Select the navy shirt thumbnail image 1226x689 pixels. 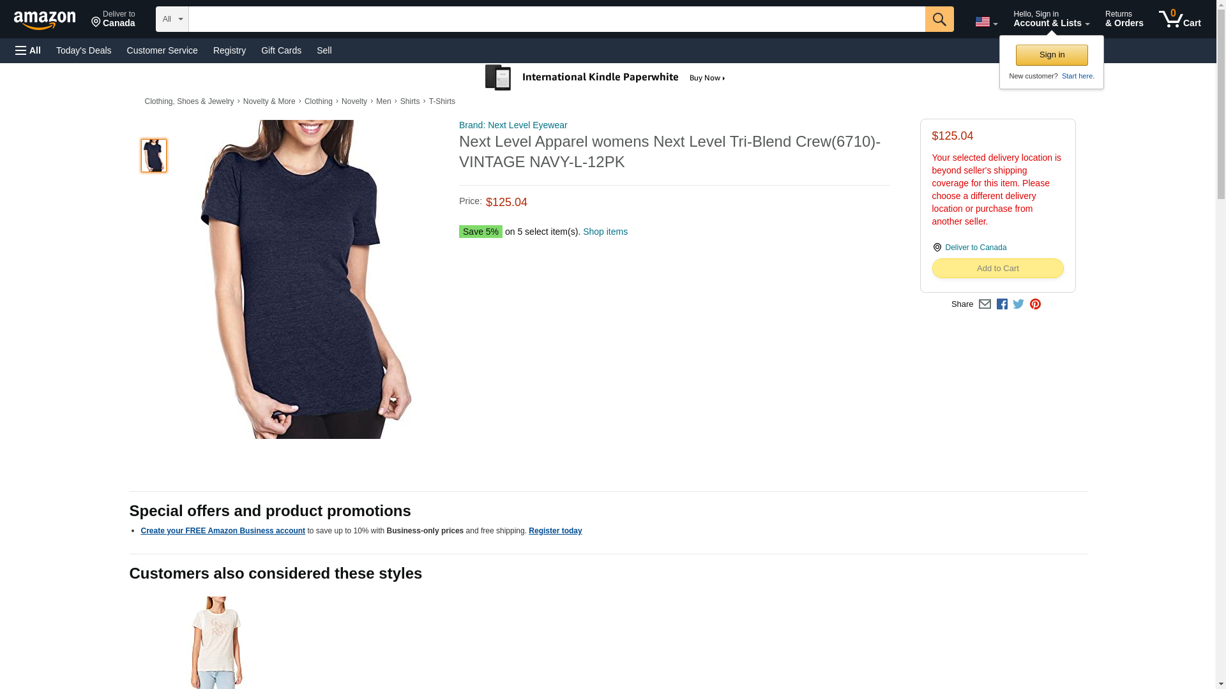click(x=153, y=156)
